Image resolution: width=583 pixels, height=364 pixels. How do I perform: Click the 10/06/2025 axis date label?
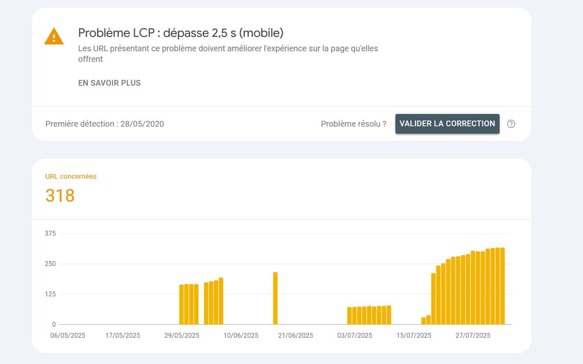[241, 335]
